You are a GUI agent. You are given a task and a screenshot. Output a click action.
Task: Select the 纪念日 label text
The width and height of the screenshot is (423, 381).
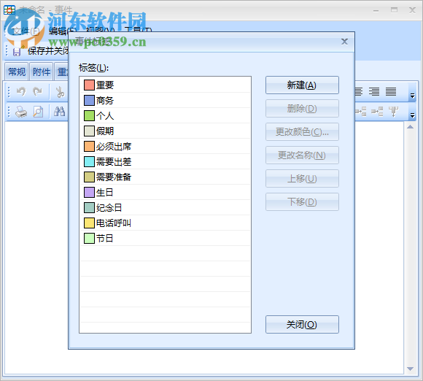(109, 208)
